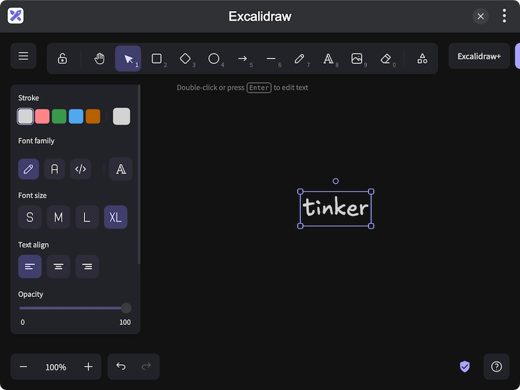Screen dimensions: 520x390
Task: Click the Excalidraw app logo icon
Action: 16,16
